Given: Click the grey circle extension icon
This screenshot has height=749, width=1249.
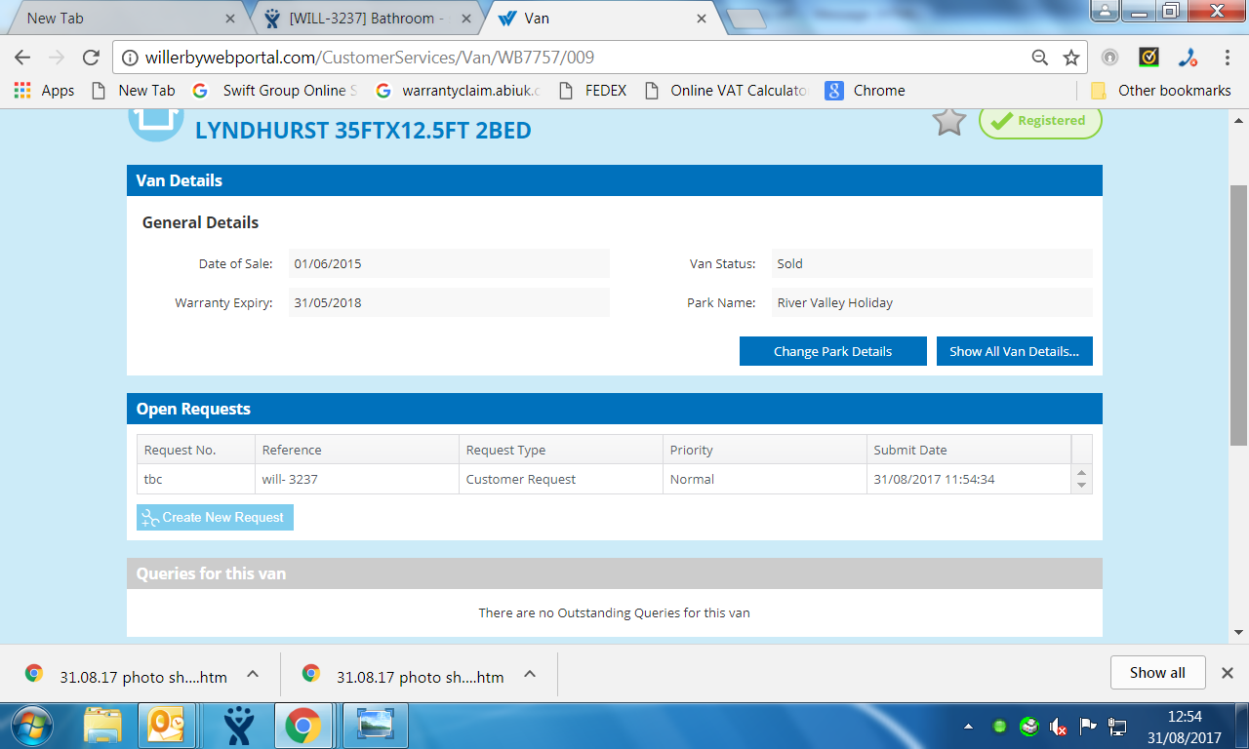Looking at the screenshot, I should click(x=1109, y=58).
